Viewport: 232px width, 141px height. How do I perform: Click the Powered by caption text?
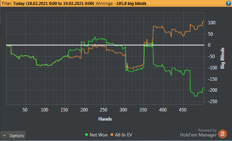coord(207,130)
